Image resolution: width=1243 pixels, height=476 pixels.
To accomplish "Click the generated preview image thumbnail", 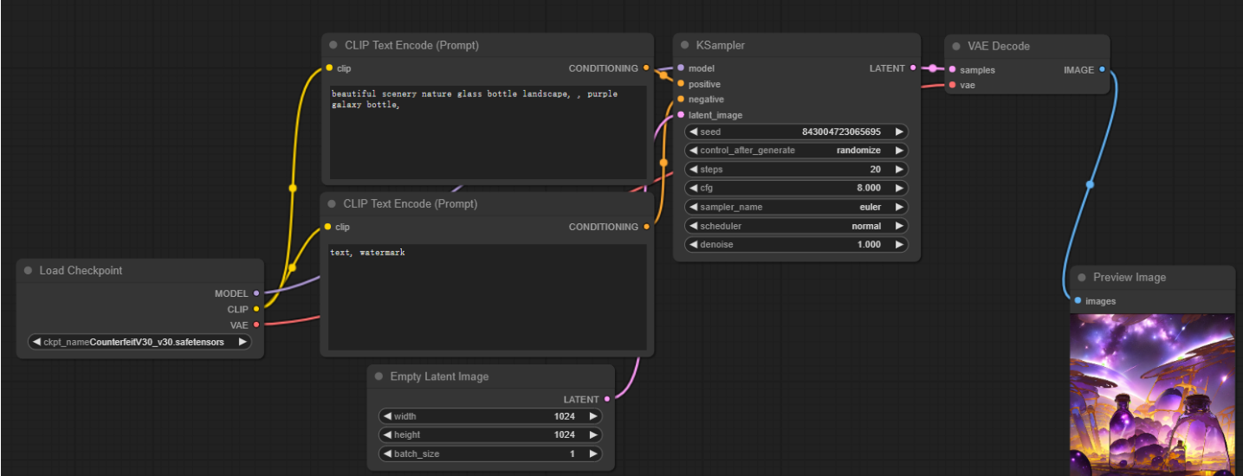I will (x=1152, y=394).
